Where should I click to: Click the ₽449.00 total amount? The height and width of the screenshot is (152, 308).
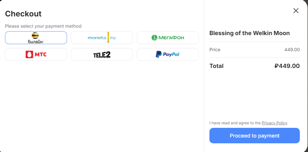[287, 66]
